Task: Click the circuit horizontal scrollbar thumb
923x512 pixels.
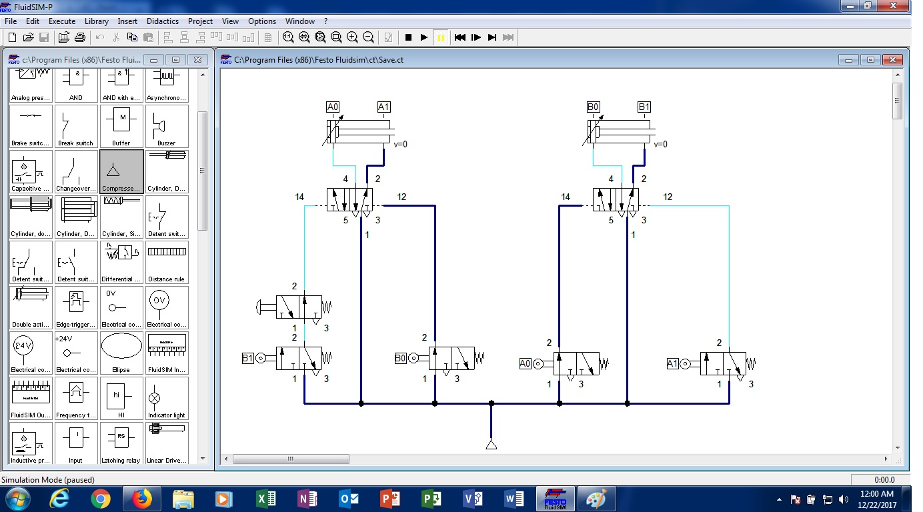Action: tap(291, 459)
